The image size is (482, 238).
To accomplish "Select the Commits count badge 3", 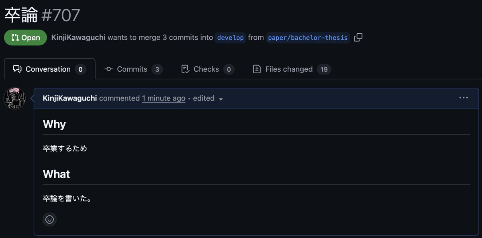I will [157, 69].
